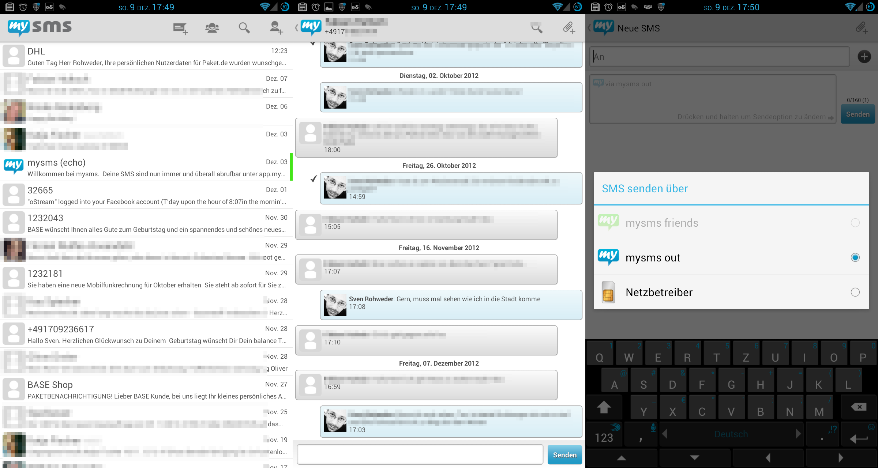Choose mysms out send option label
The image size is (878, 468).
point(653,258)
